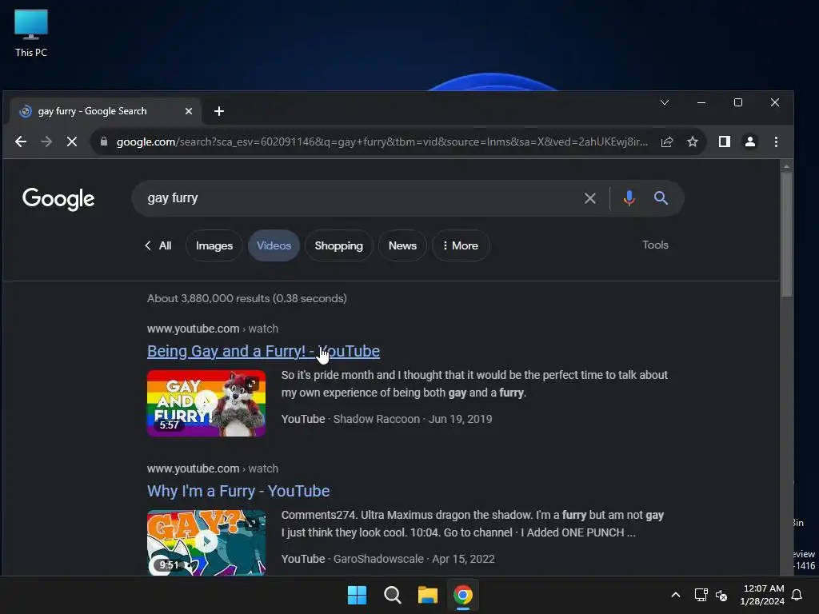Click the scrollbar's up arrow
This screenshot has height=614, width=819.
pyautogui.click(x=786, y=166)
